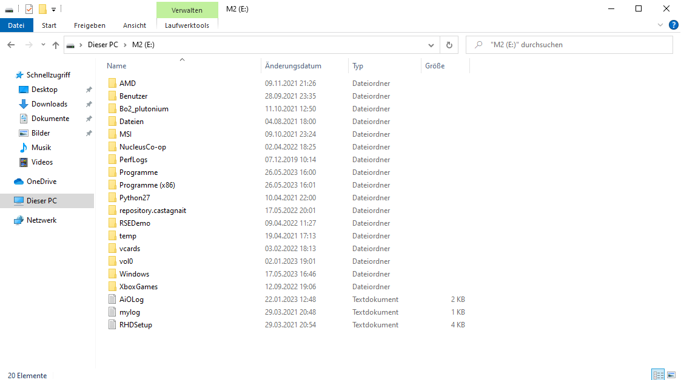Select Schnellzugriff in the navigation pane
Image resolution: width=681 pixels, height=380 pixels.
(48, 75)
